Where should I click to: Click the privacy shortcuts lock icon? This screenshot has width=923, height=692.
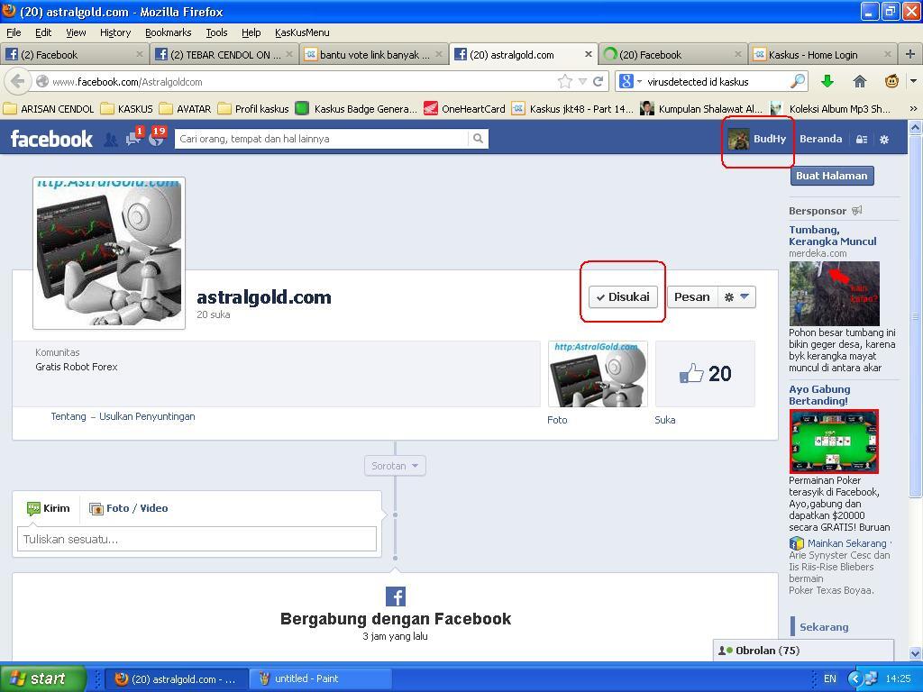[x=862, y=141]
